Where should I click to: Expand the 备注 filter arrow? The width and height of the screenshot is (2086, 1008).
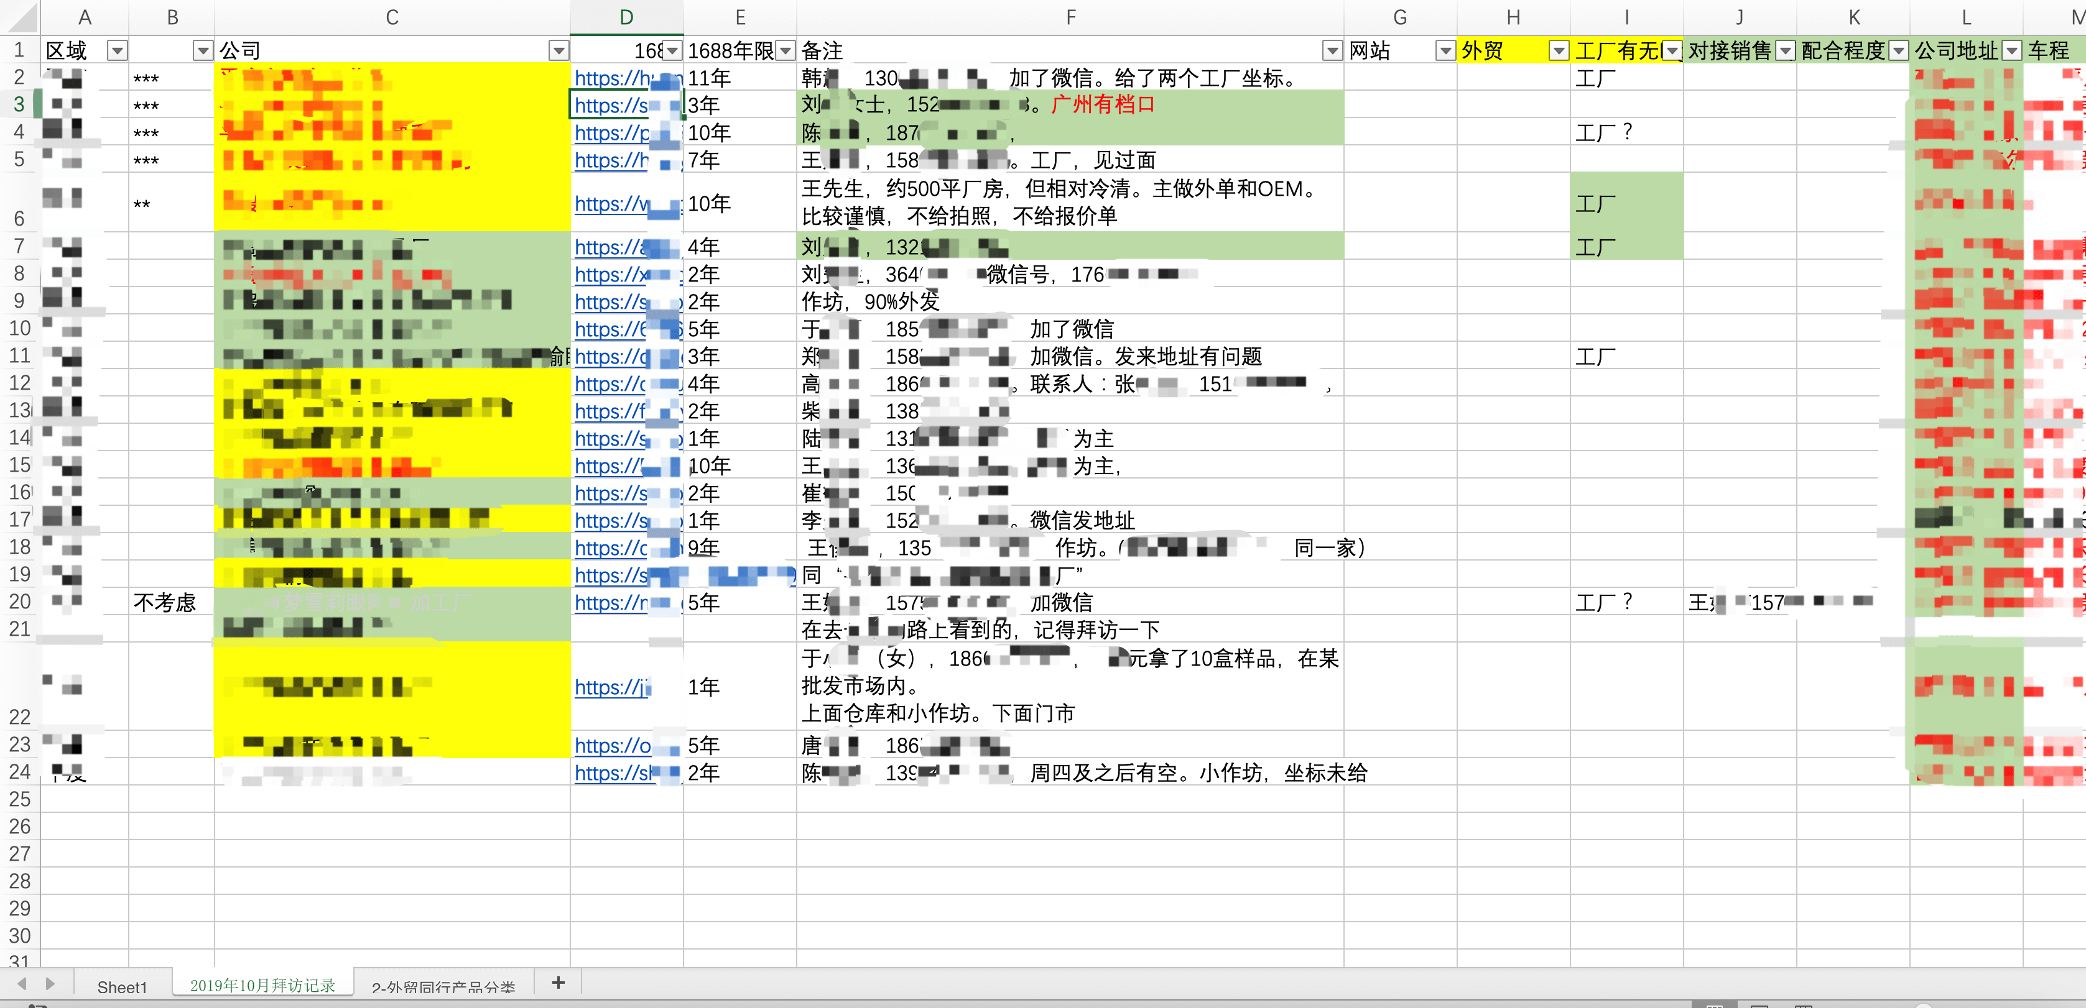[x=1332, y=51]
